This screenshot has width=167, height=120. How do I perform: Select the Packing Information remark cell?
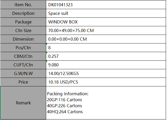coord(106,103)
